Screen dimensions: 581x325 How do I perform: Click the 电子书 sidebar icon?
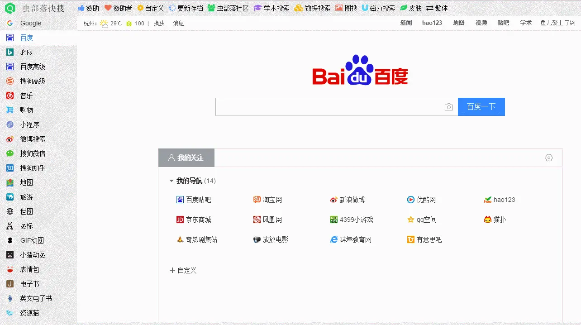pos(10,284)
